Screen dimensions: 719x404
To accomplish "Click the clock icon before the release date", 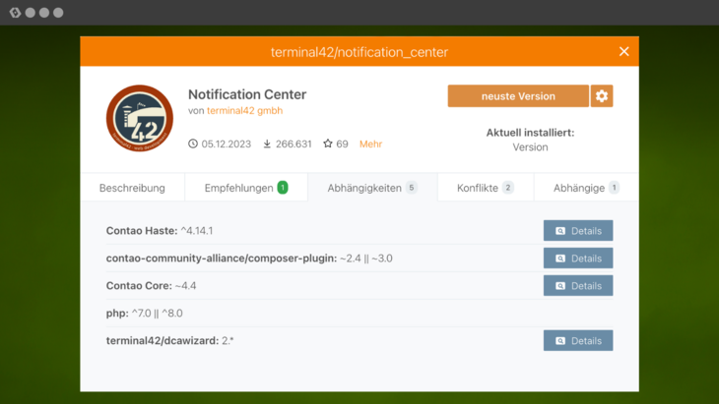I will (x=193, y=144).
